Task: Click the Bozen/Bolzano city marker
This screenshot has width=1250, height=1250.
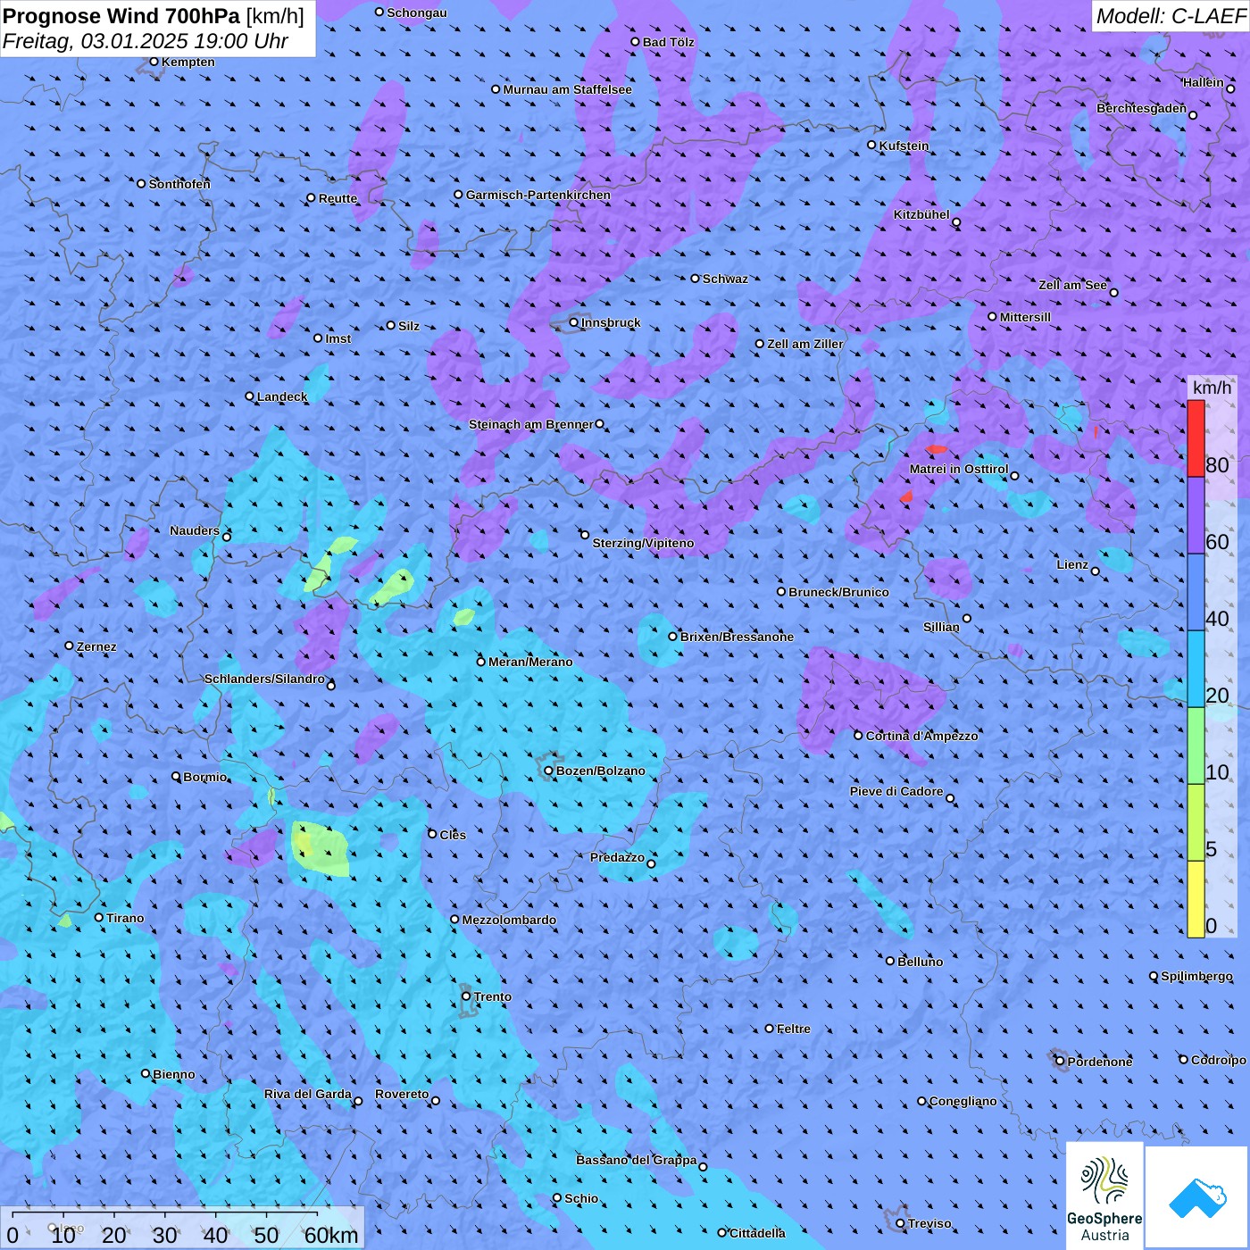Action: [x=548, y=771]
